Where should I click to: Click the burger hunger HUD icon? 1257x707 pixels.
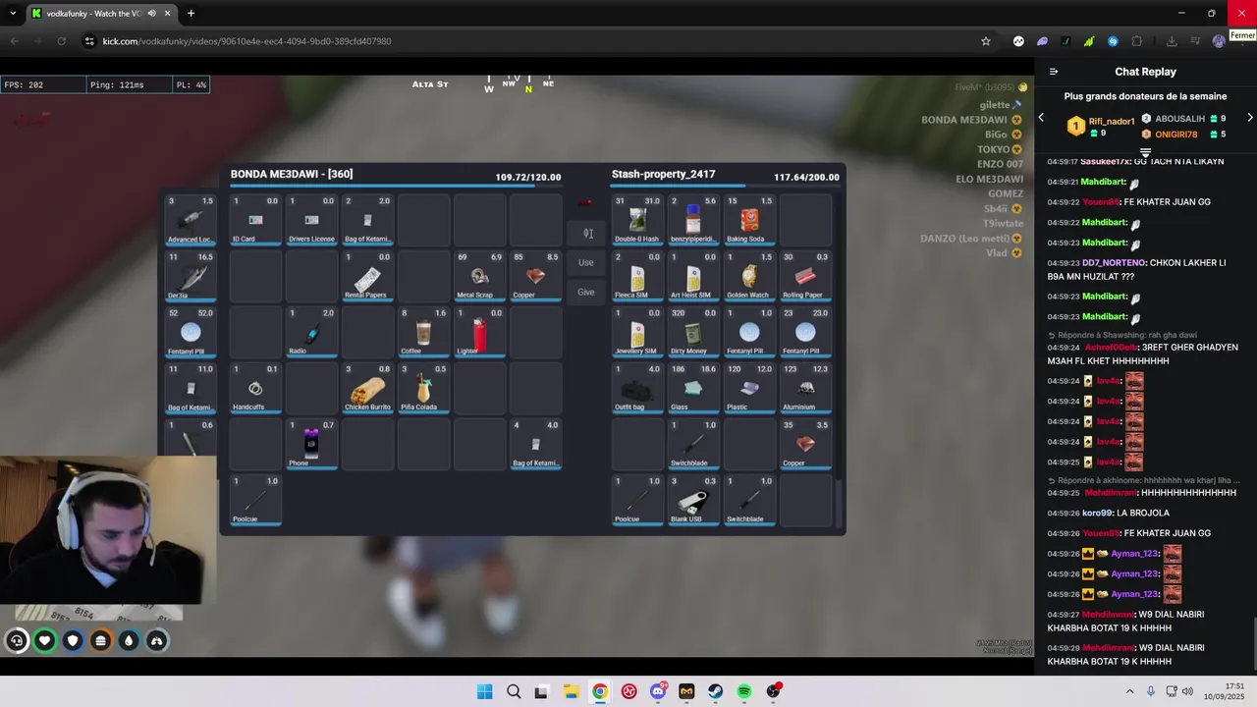click(100, 641)
